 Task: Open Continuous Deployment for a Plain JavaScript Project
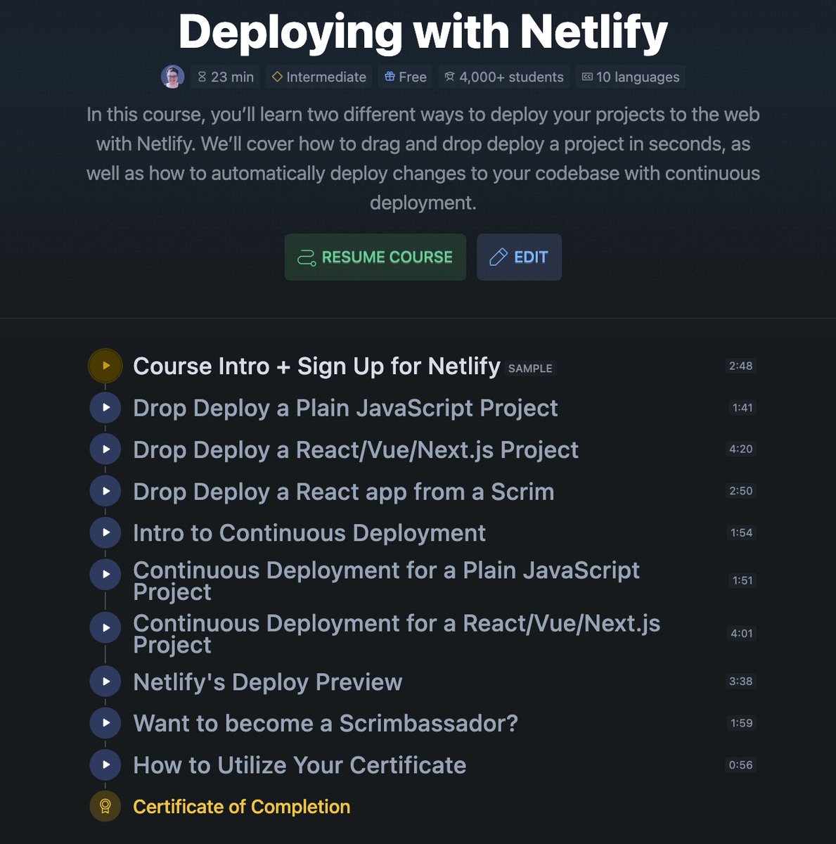(x=386, y=581)
